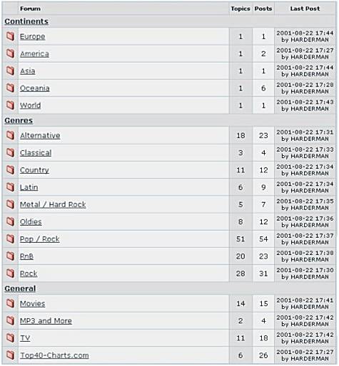This screenshot has height=366, width=339.
Task: Go to the Classical forum
Action: 36,153
